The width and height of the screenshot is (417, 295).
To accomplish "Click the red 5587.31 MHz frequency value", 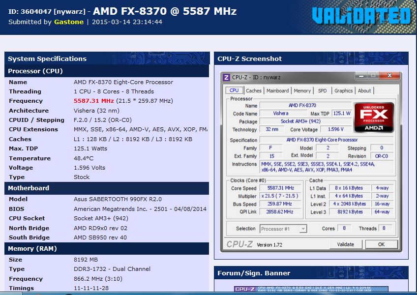I will click(93, 101).
